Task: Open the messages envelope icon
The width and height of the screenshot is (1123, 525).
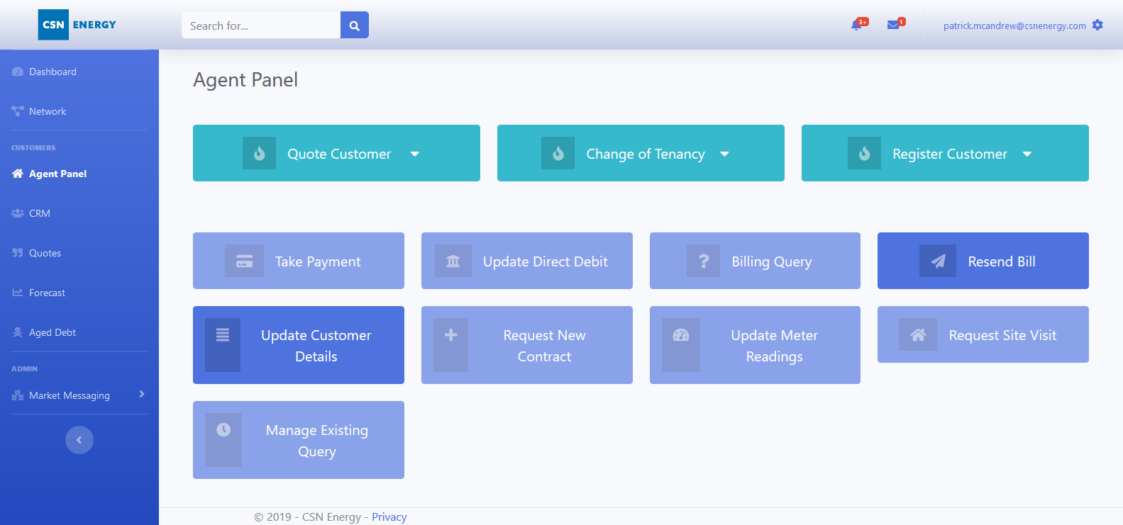Action: click(893, 26)
